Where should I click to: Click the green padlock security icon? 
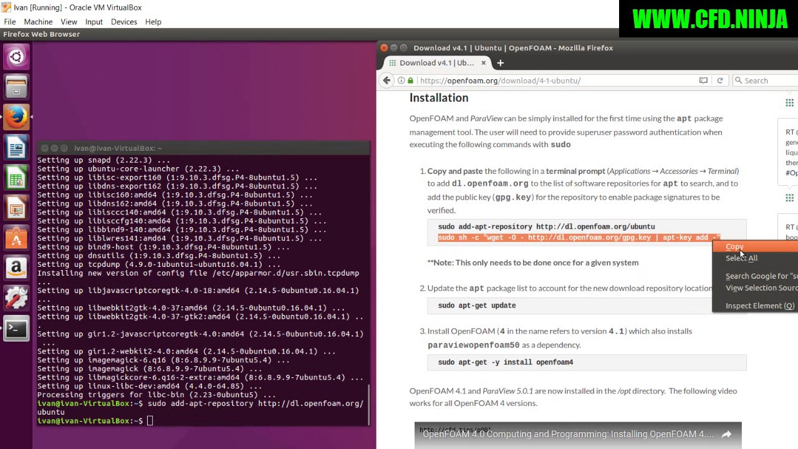[410, 80]
